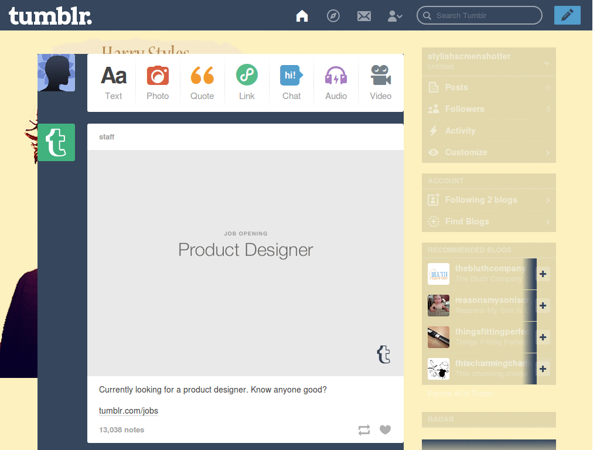Click the Following blogs portrait icon
Viewport: 600px width, 450px height.
[x=433, y=200]
